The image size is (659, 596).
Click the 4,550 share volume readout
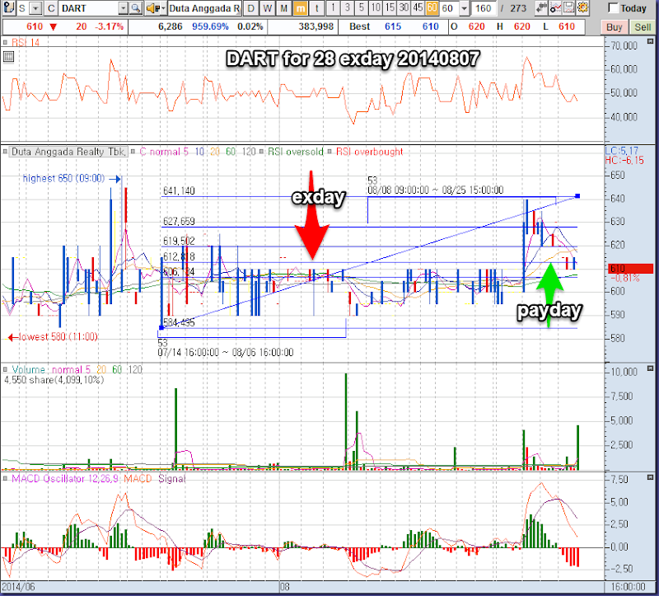(54, 380)
